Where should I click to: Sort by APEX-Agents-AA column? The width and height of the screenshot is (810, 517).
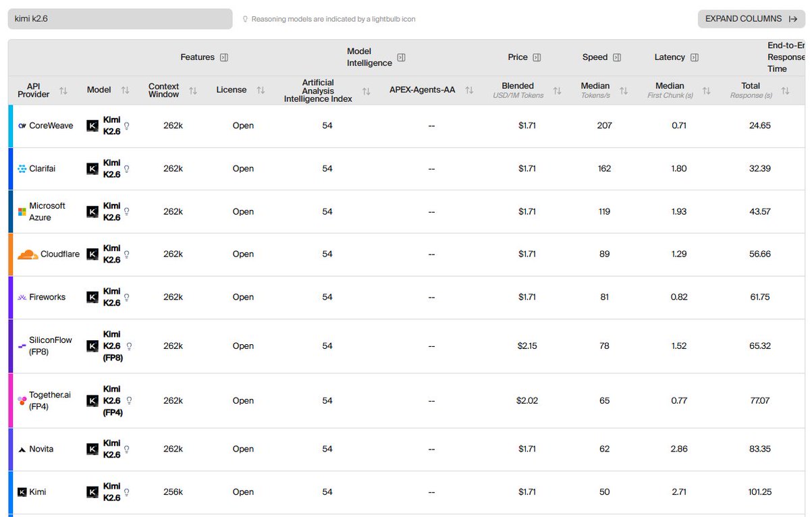470,90
